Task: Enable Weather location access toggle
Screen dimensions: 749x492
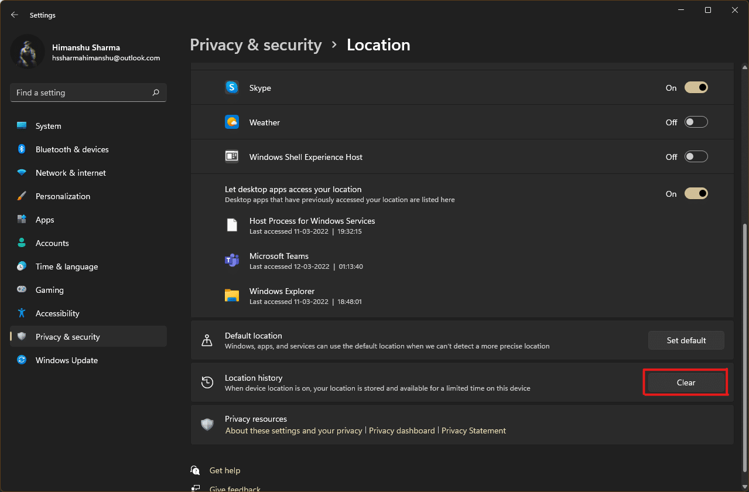Action: point(696,122)
